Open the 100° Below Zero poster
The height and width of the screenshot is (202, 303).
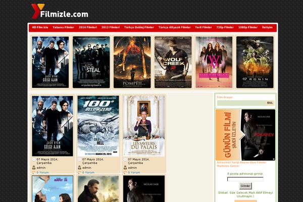coord(98,126)
